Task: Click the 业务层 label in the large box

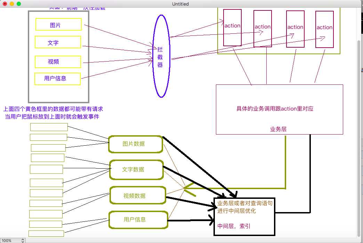Action: point(278,129)
